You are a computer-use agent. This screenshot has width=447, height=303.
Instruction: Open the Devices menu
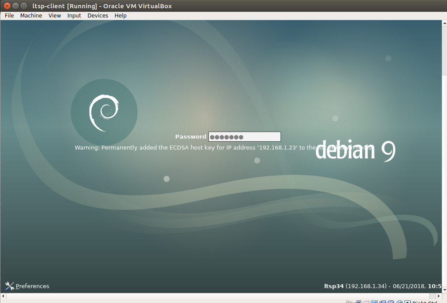pyautogui.click(x=98, y=16)
